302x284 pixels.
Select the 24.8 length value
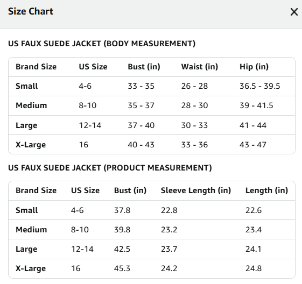254,268
